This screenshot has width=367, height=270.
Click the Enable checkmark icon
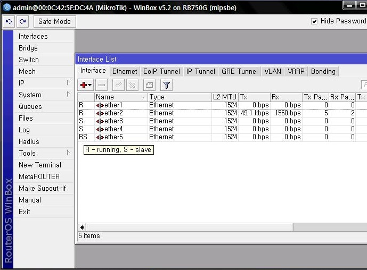[118, 85]
